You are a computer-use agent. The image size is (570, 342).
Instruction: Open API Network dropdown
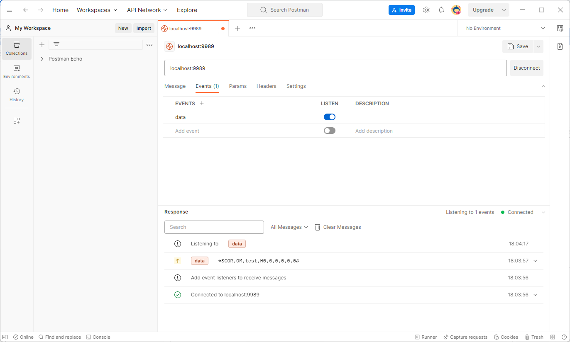[147, 10]
